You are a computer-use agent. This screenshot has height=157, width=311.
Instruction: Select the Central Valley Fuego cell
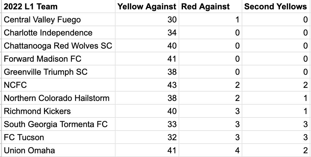point(42,20)
